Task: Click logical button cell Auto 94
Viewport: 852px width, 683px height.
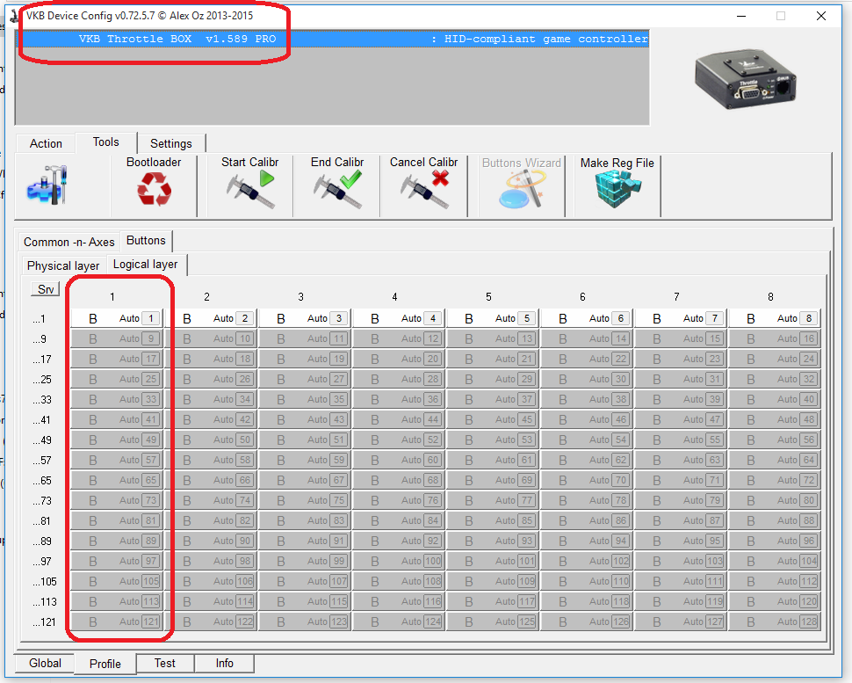Action: [x=588, y=541]
